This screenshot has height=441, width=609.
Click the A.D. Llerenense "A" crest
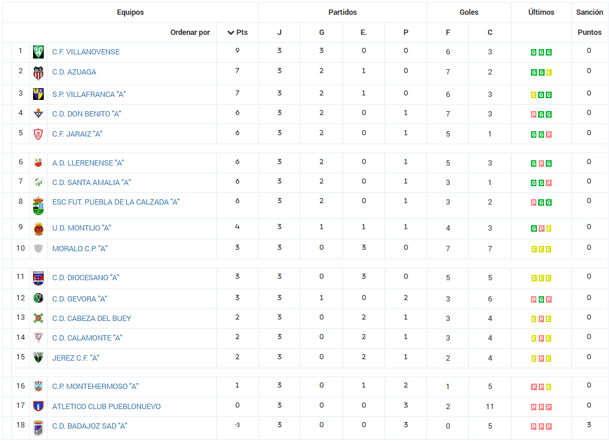pyautogui.click(x=38, y=163)
